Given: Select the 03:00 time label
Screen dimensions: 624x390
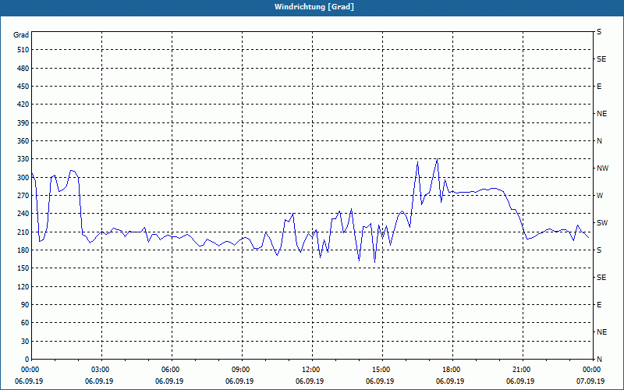Looking at the screenshot, I should tap(101, 370).
